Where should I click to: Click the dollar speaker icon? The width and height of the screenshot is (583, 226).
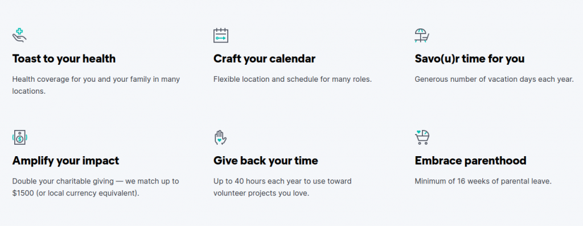click(x=19, y=137)
